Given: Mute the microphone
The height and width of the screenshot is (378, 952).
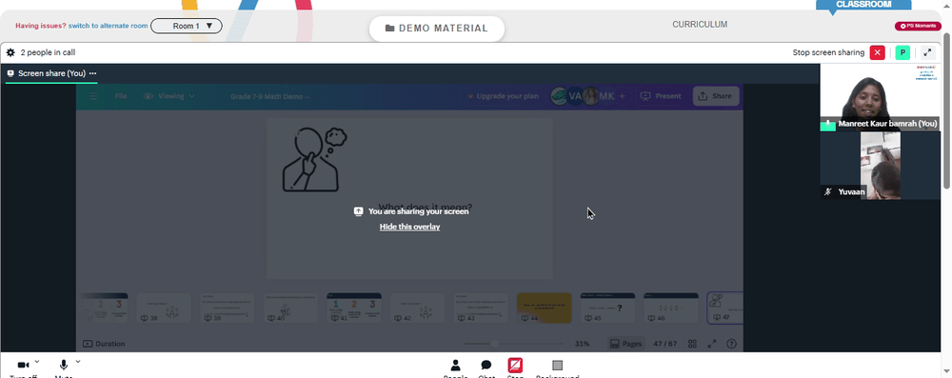Looking at the screenshot, I should [x=63, y=366].
